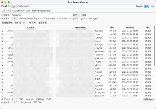Clean selected targets with 清理选中… button

click(x=149, y=99)
